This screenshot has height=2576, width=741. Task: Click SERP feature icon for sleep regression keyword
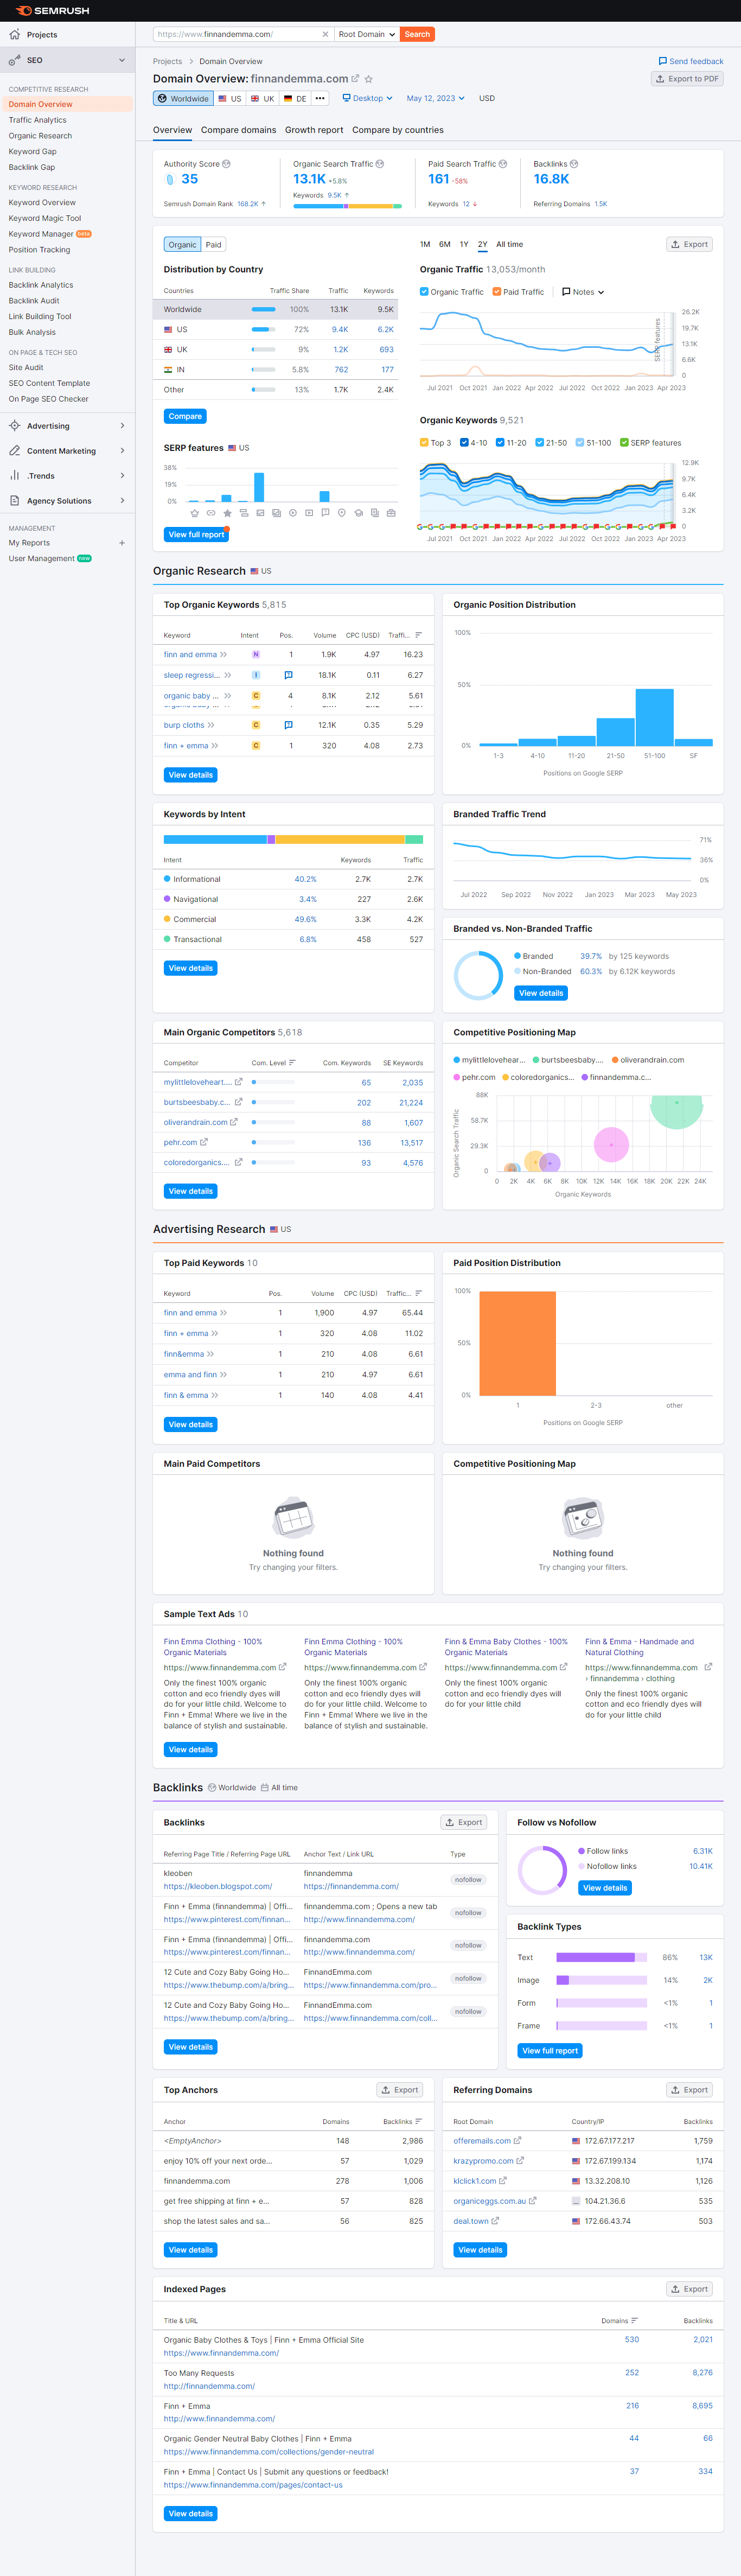pos(288,675)
